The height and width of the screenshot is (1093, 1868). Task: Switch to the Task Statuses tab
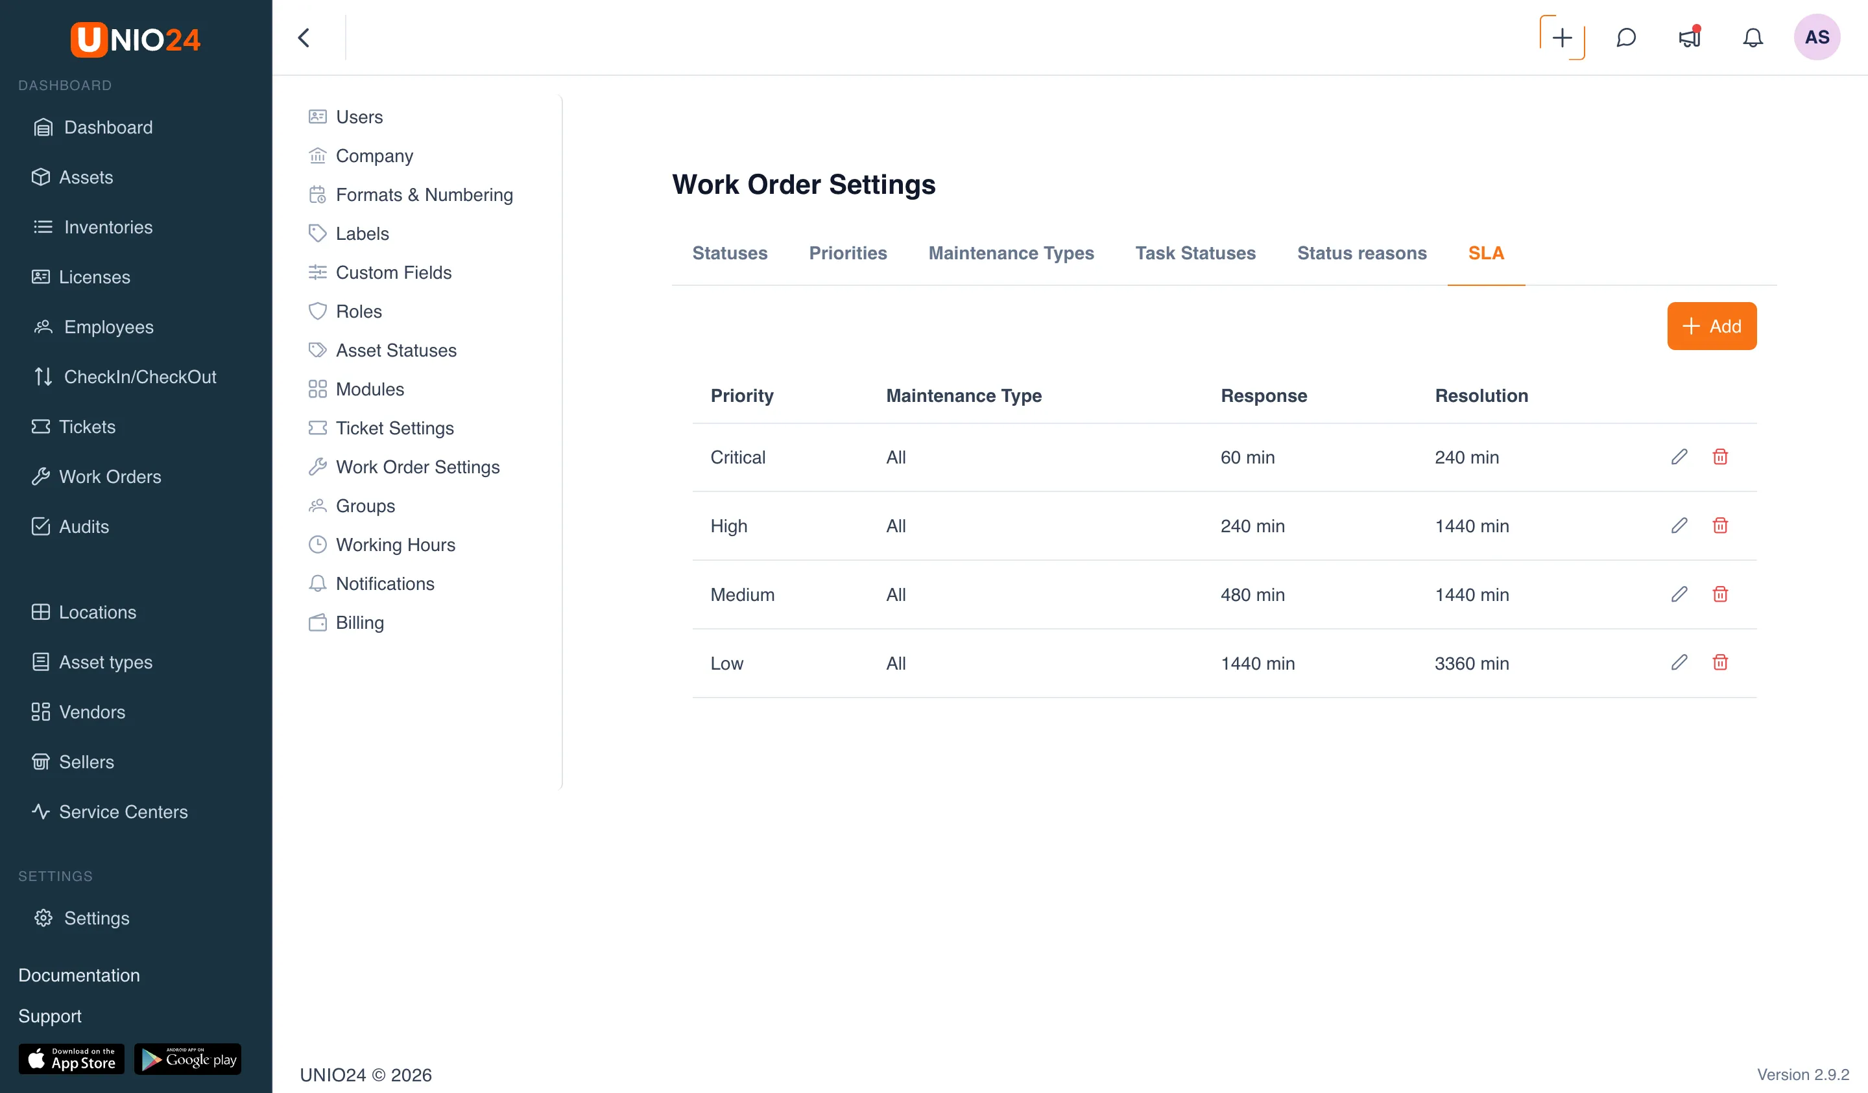click(x=1195, y=253)
